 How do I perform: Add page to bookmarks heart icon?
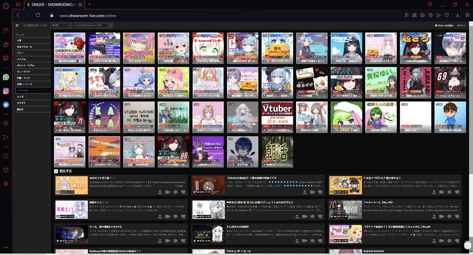pyautogui.click(x=447, y=15)
